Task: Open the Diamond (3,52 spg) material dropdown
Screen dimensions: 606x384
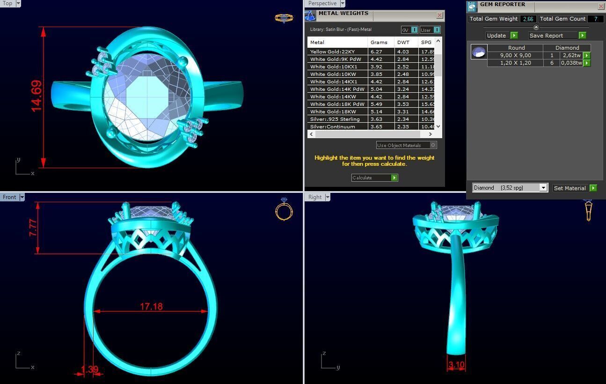Action: pyautogui.click(x=543, y=188)
